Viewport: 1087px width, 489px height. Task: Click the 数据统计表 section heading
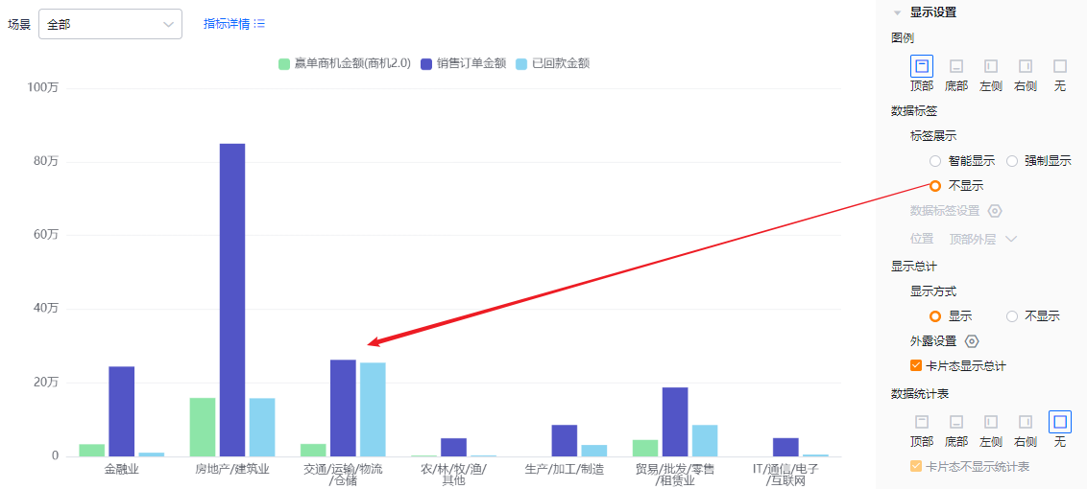coord(919,393)
